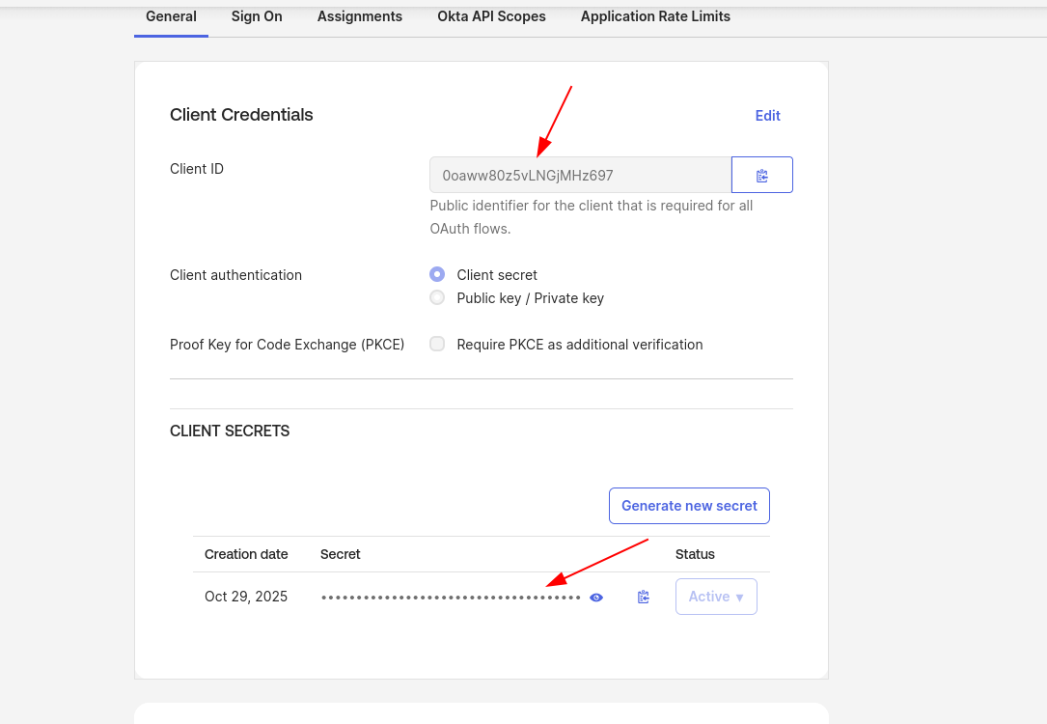
Task: Select the Client secret radio button
Action: [x=437, y=274]
